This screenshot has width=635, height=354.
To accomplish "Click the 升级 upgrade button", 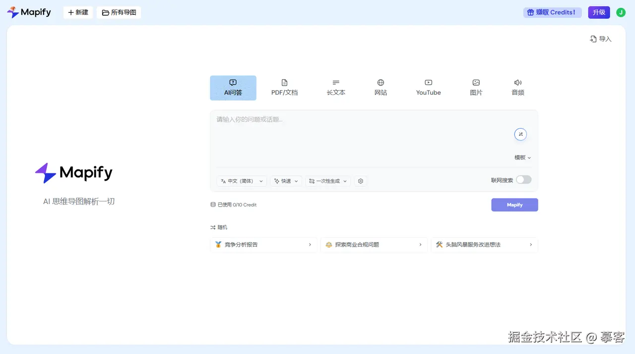I will tap(599, 12).
